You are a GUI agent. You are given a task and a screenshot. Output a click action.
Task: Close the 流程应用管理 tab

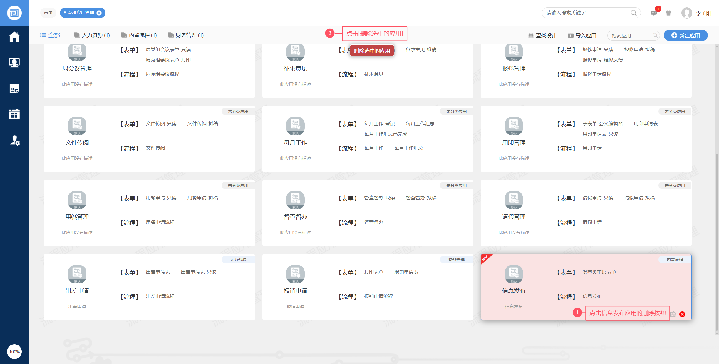tap(99, 13)
